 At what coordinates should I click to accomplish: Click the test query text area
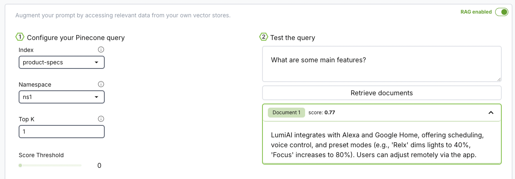coord(382,64)
